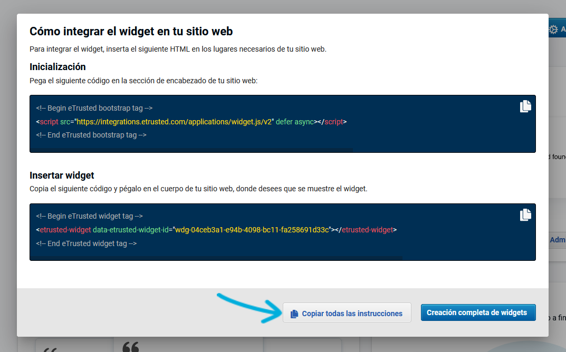Click the 'Begin eTrusted widget tag' comment
This screenshot has width=566, height=352.
pos(90,216)
